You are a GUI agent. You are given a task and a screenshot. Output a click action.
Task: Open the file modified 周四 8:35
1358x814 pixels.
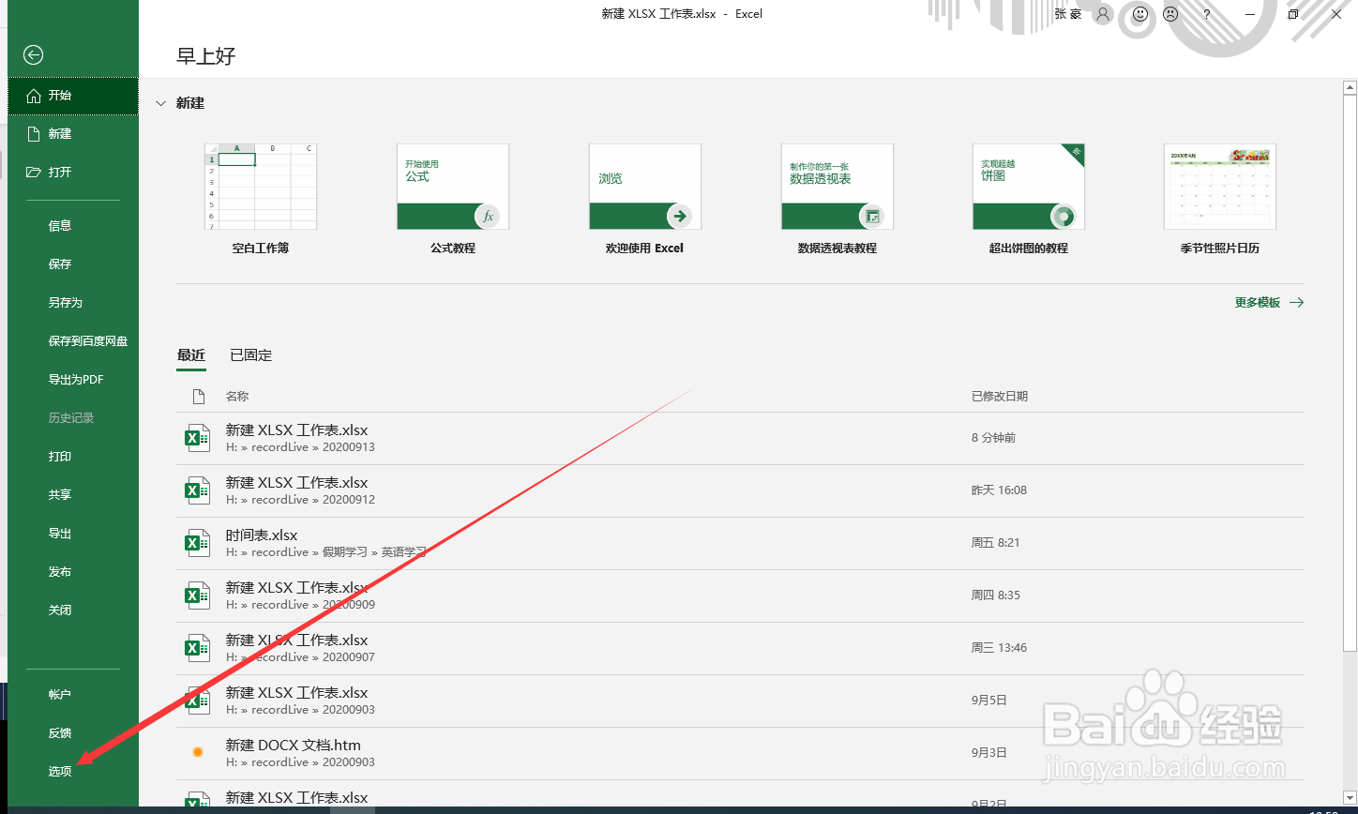[x=740, y=595]
